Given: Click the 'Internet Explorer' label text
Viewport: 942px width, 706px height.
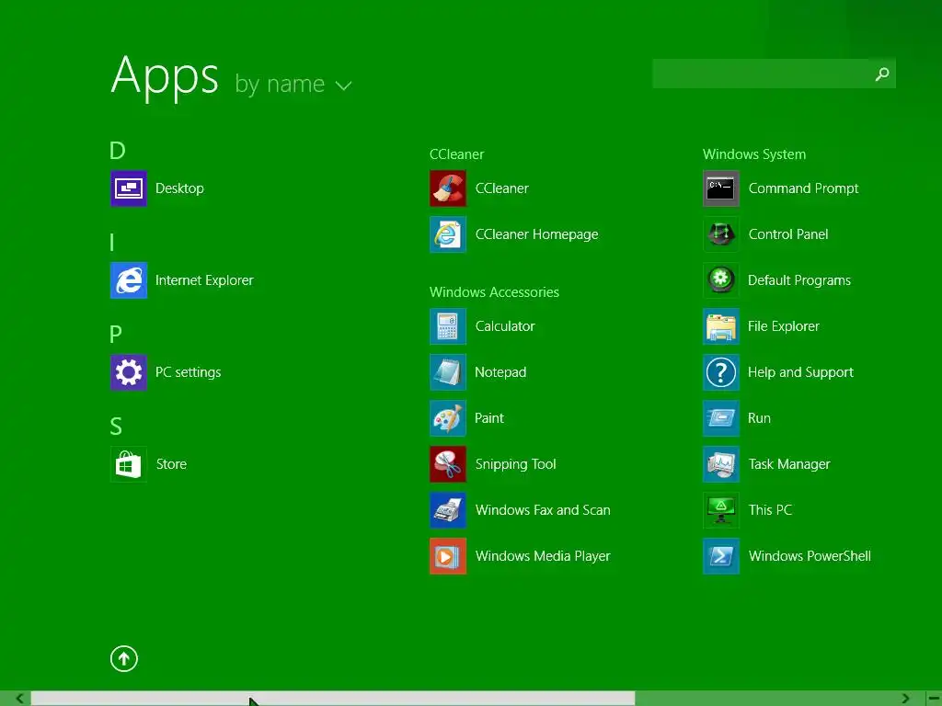Looking at the screenshot, I should tap(204, 280).
